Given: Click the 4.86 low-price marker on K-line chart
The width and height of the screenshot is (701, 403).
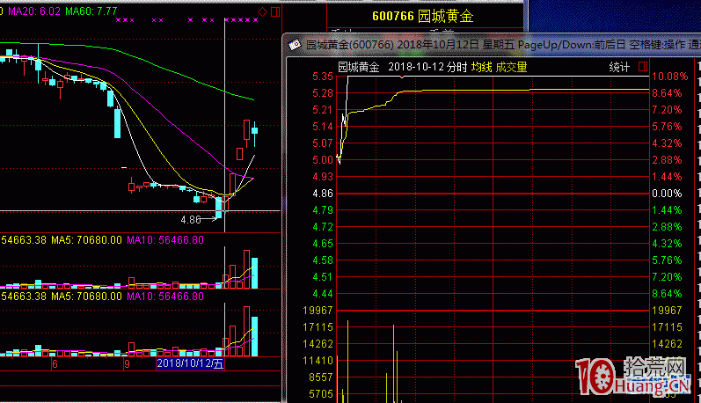Looking at the screenshot, I should point(191,220).
